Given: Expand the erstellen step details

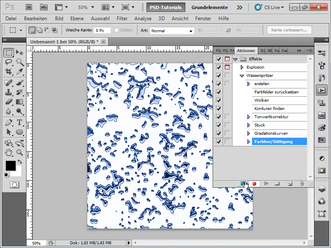Looking at the screenshot, I should [249, 84].
